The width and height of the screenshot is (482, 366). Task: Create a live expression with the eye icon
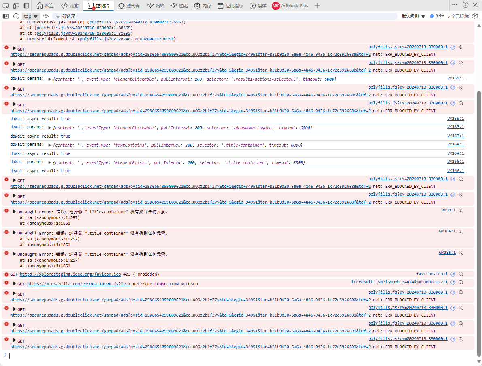point(46,16)
